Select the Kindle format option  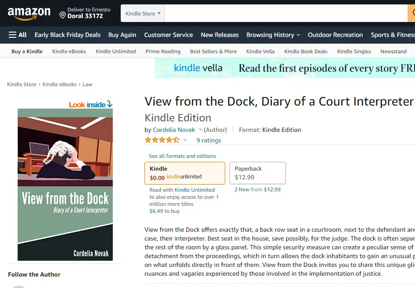pyautogui.click(x=185, y=173)
